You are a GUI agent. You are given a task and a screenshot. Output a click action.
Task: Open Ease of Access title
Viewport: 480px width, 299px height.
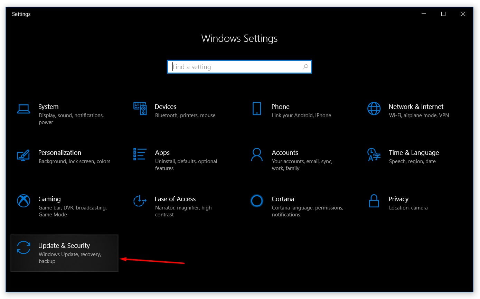pos(175,199)
